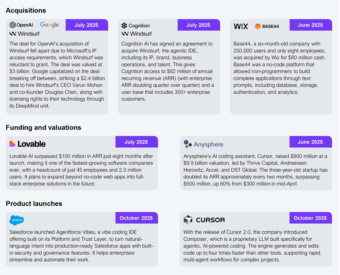
Task: Select the July 2025 tag on Cognition card
Action: click(198, 25)
